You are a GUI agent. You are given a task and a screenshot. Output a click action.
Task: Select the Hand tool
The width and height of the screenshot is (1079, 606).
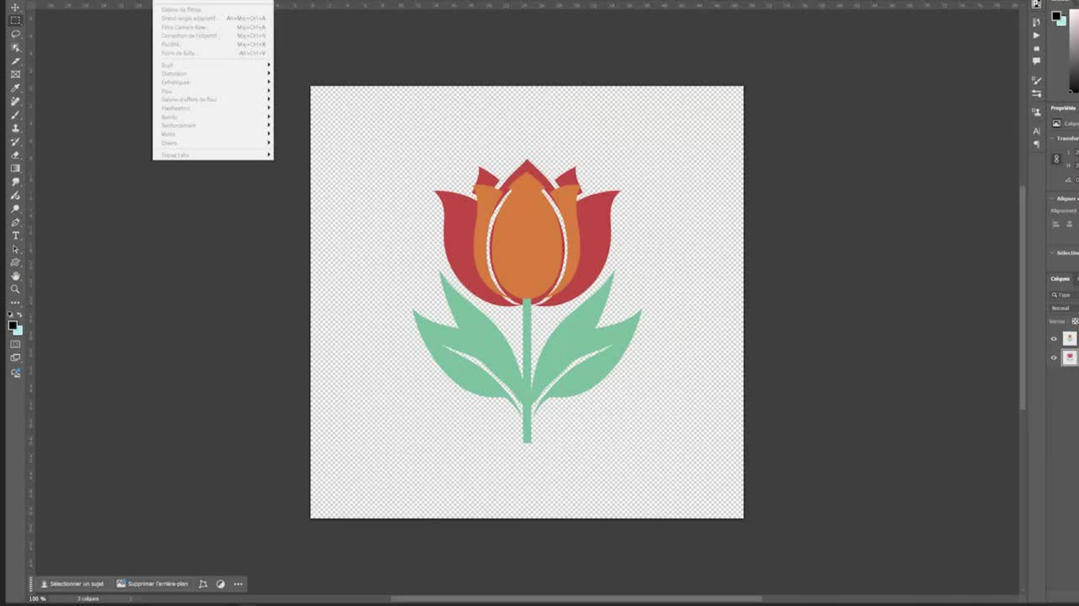point(15,276)
